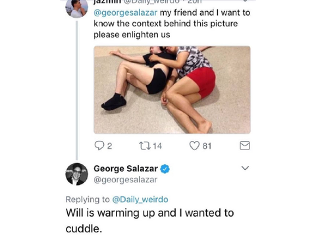Expand the chevron menu on George Salazar's tweet
The image size is (316, 237).
pos(245,168)
